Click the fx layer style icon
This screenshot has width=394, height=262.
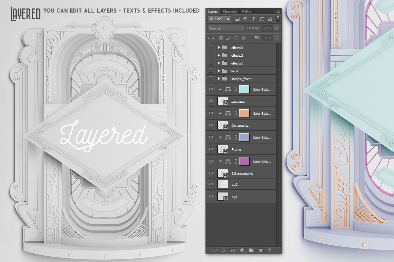tap(224, 250)
